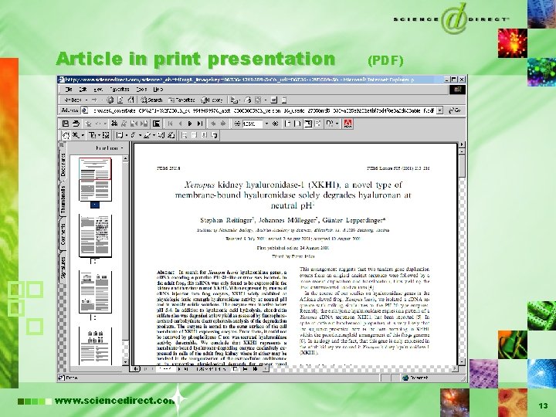
Task: Switch to the Signatures side tab
Action: tap(63, 267)
